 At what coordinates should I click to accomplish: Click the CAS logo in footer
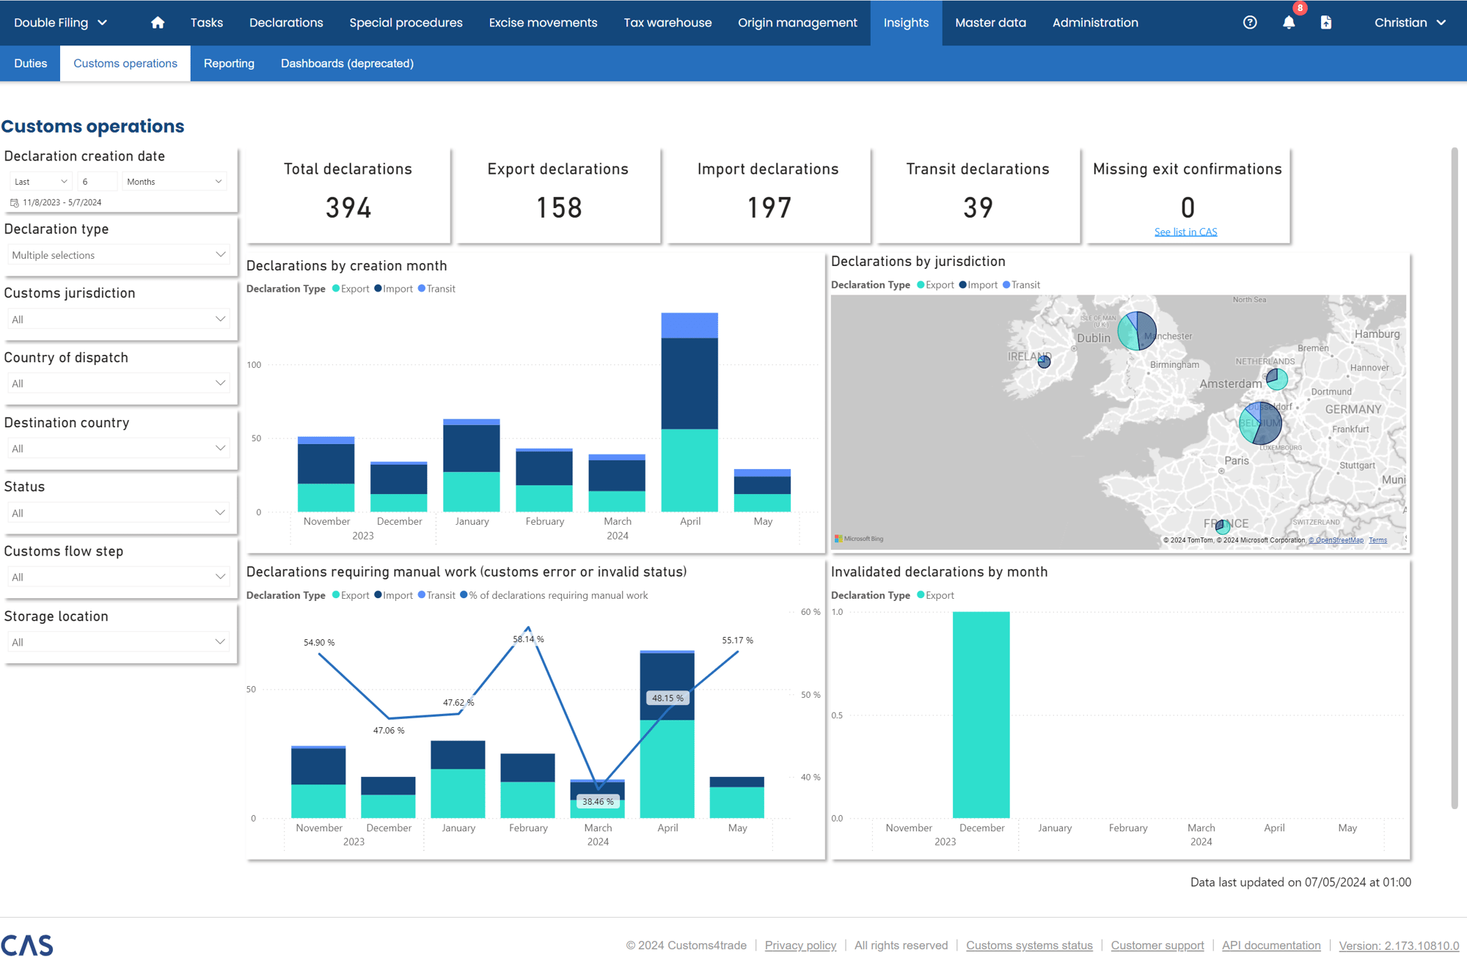pos(27,945)
